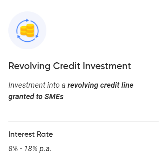This screenshot has width=167, height=161.
Task: Click the word "Investment" in the heading
Action: click(x=107, y=66)
